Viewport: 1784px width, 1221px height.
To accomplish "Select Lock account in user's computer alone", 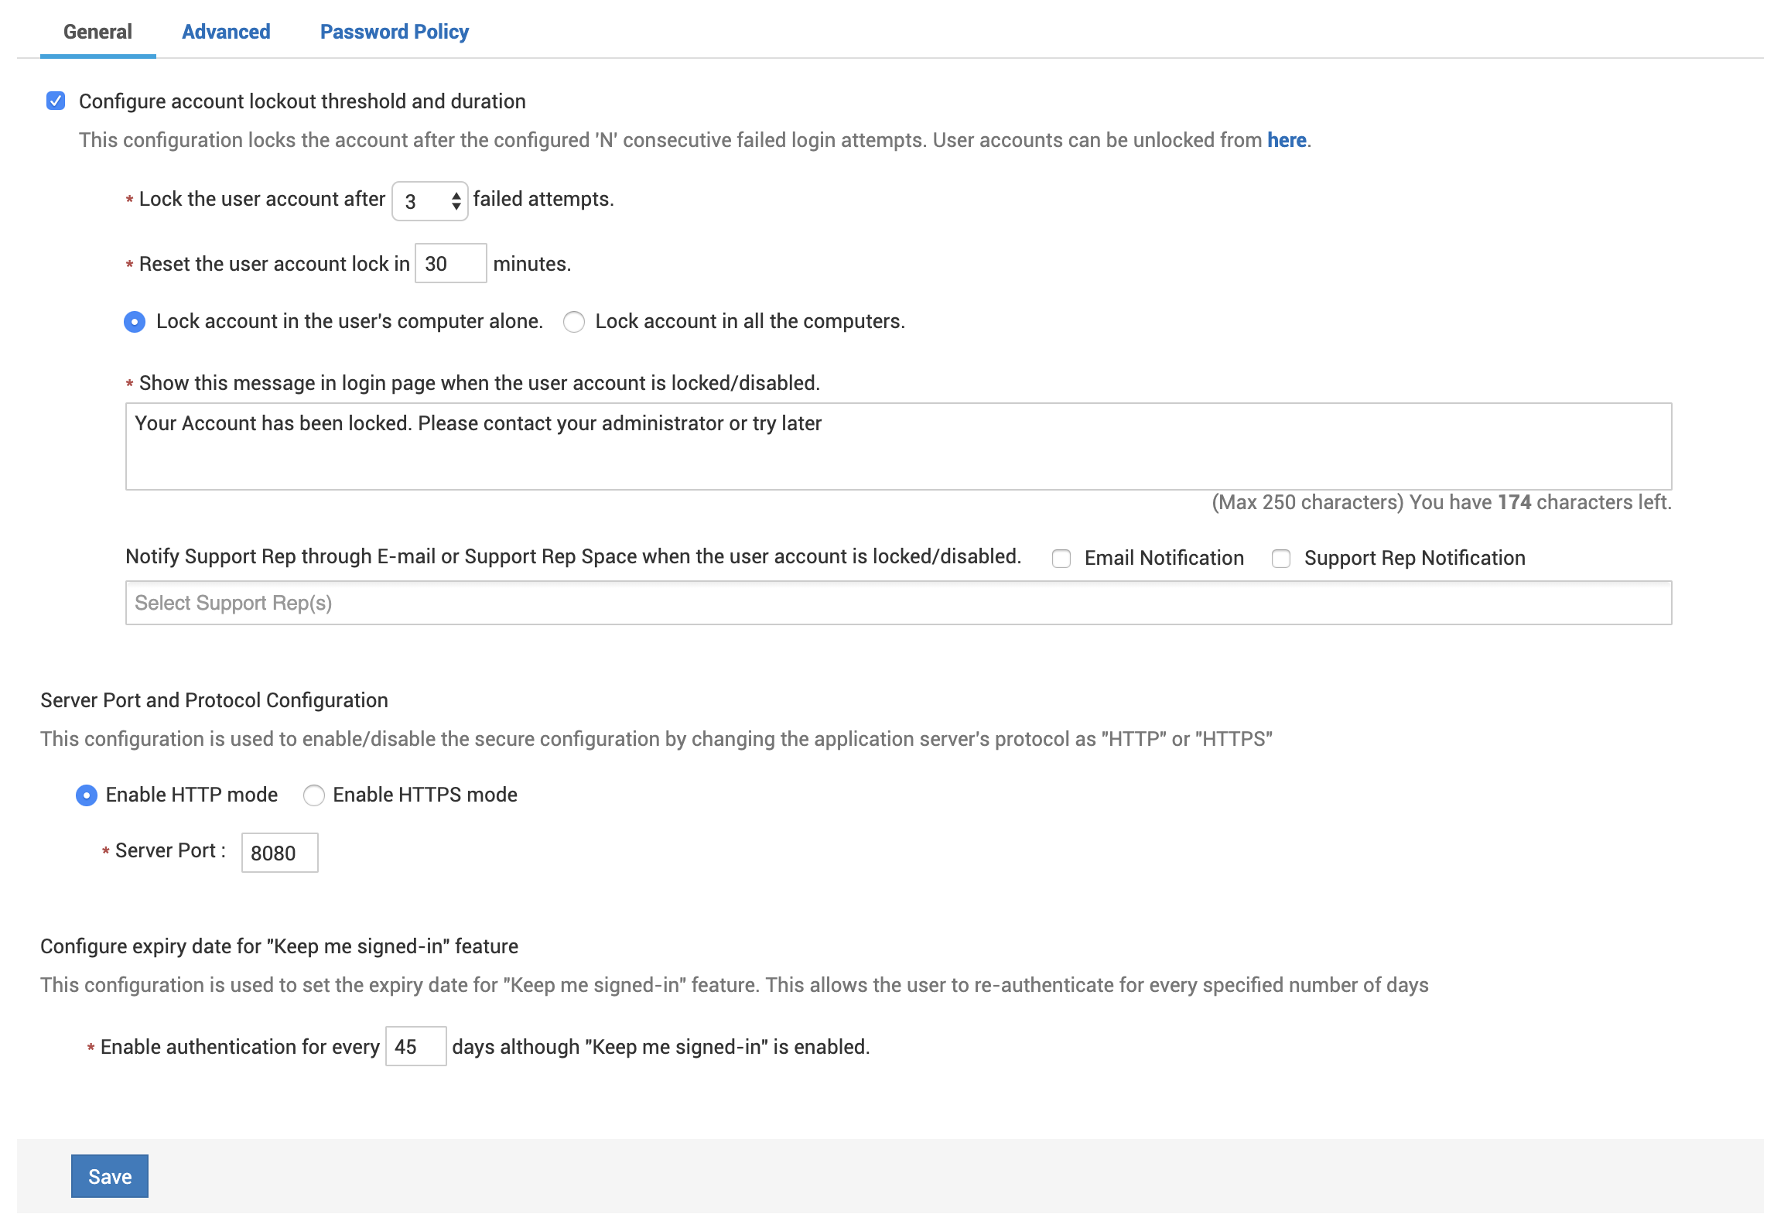I will [135, 322].
